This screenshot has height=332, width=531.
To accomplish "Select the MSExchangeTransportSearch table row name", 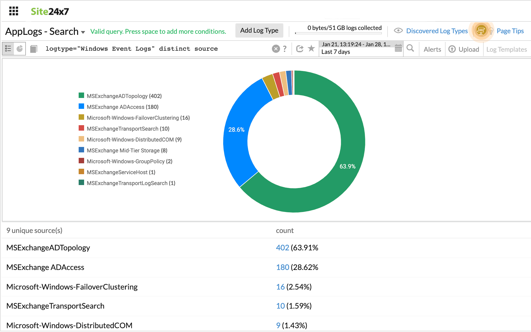I will coord(55,306).
